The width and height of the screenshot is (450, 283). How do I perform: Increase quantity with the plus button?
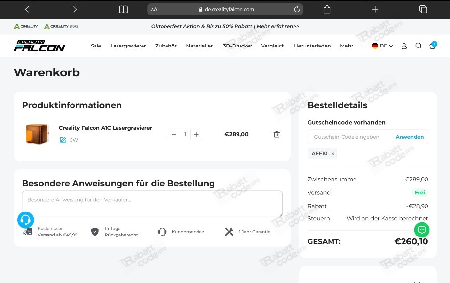coord(196,134)
